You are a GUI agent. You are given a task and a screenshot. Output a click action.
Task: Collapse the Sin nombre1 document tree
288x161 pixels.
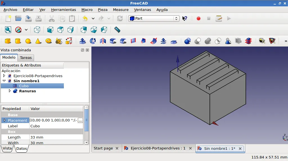tap(4, 81)
